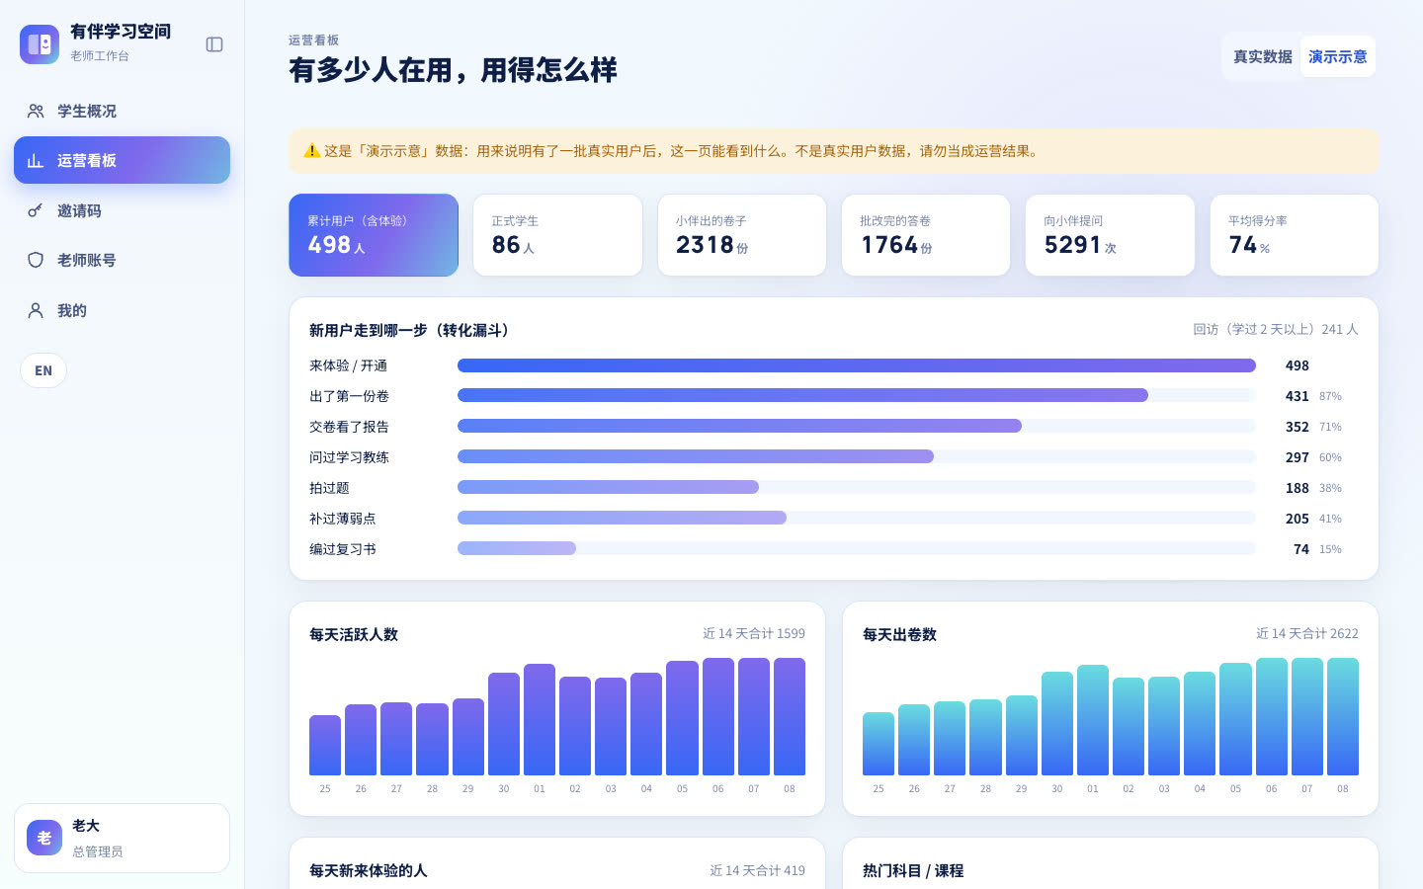Click the 编过复习书 funnel bar
The width and height of the screenshot is (1423, 889).
click(517, 548)
